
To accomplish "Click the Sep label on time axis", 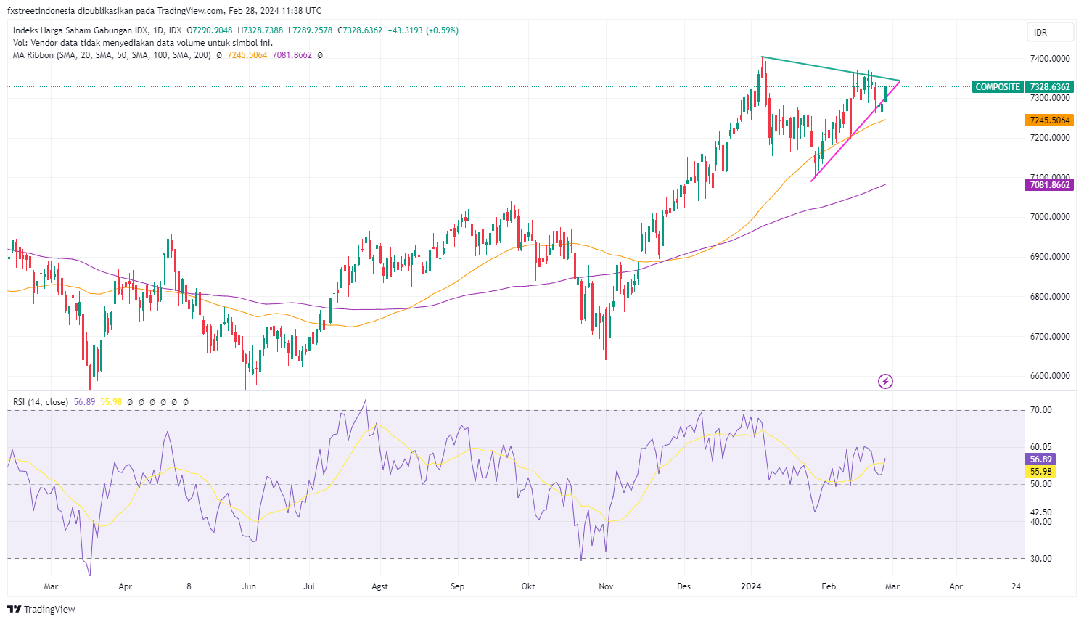I will (457, 586).
